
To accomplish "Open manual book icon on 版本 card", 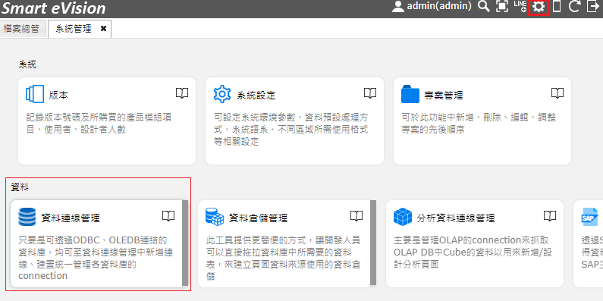I will coord(182,93).
